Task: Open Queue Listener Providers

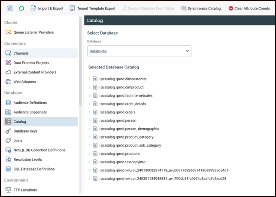Action: pos(33,32)
